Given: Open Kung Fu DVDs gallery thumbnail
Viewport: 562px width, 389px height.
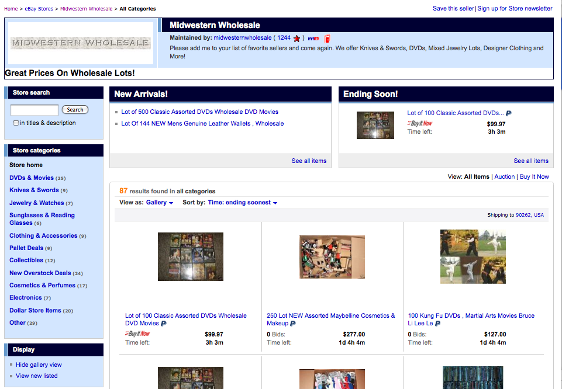Looking at the screenshot, I should pyautogui.click(x=473, y=256).
